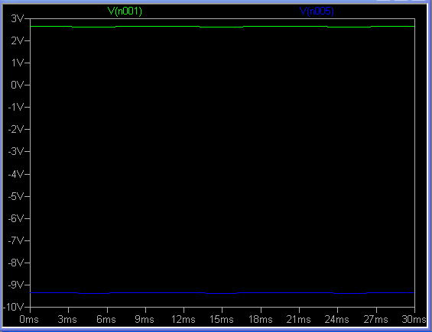
Task: Click the 30ms label on the time axis
Action: coord(414,319)
